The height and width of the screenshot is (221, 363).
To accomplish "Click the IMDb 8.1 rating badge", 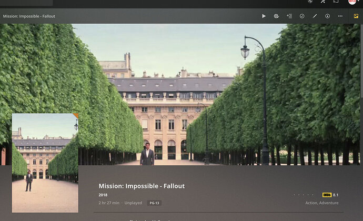I will pyautogui.click(x=330, y=195).
